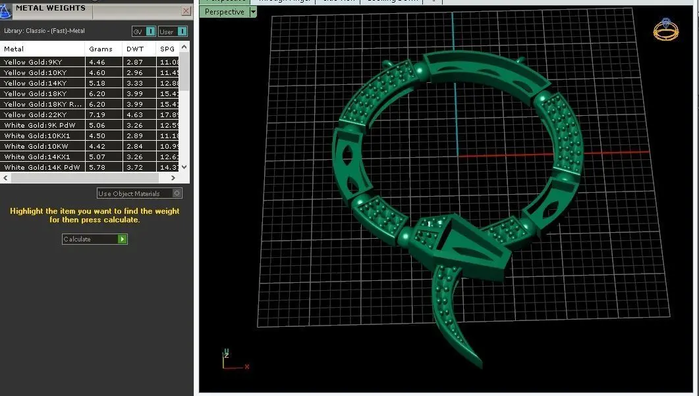Click the gold ring icon in viewport

click(x=665, y=30)
